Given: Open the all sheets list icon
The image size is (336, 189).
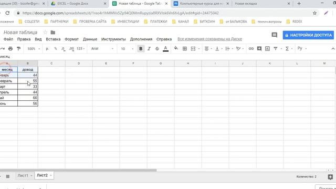Looking at the screenshot, I should (x=8, y=176).
